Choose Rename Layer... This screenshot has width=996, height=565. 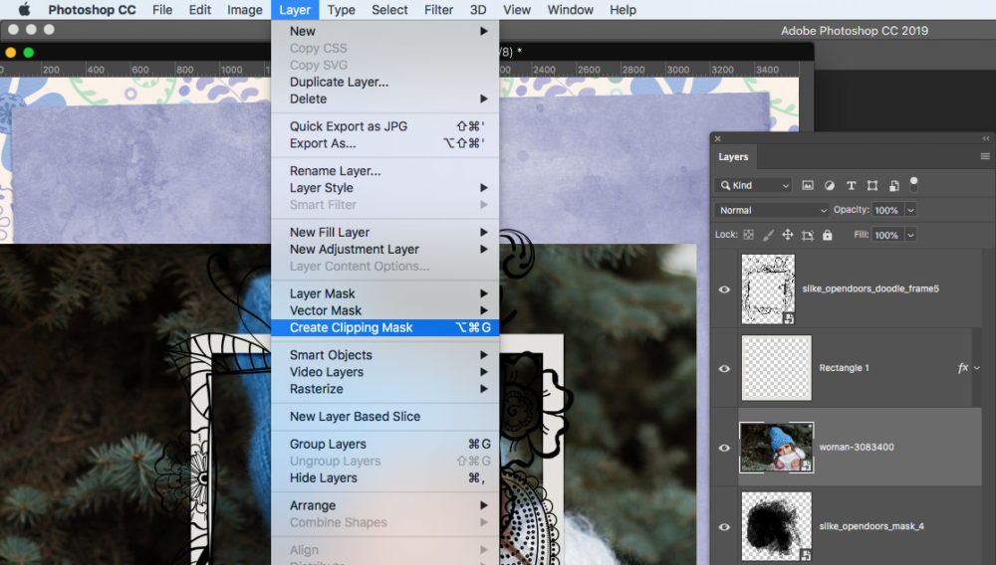(384, 170)
